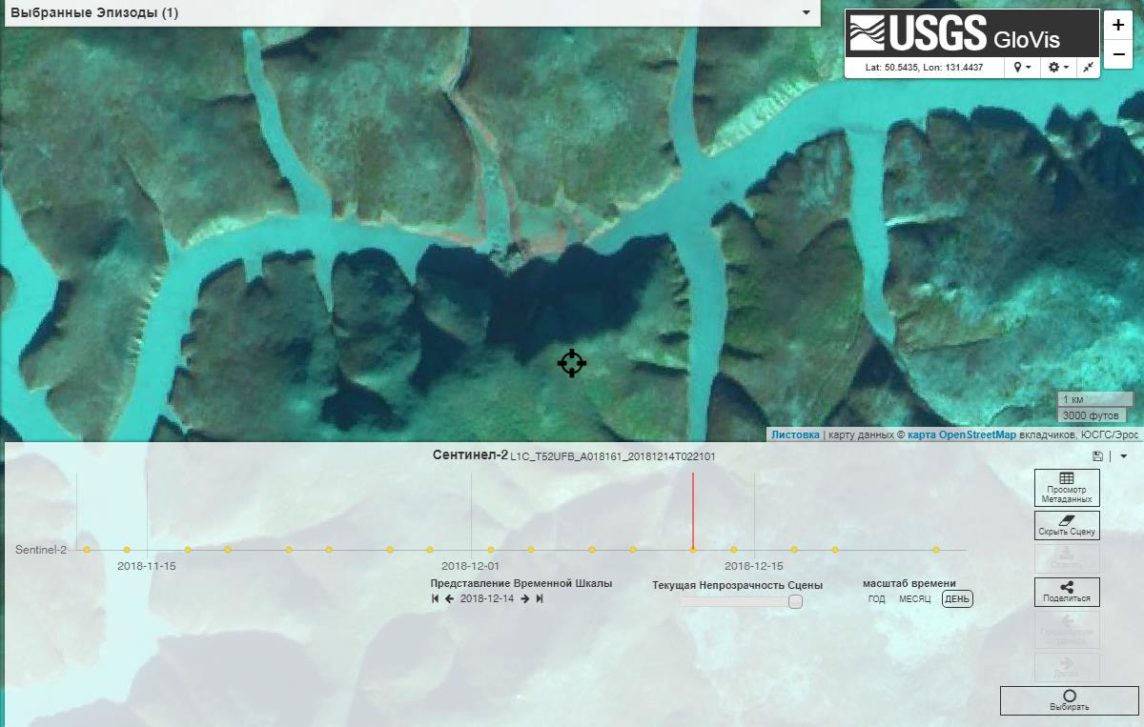Set time scale to ГОД

coord(876,599)
